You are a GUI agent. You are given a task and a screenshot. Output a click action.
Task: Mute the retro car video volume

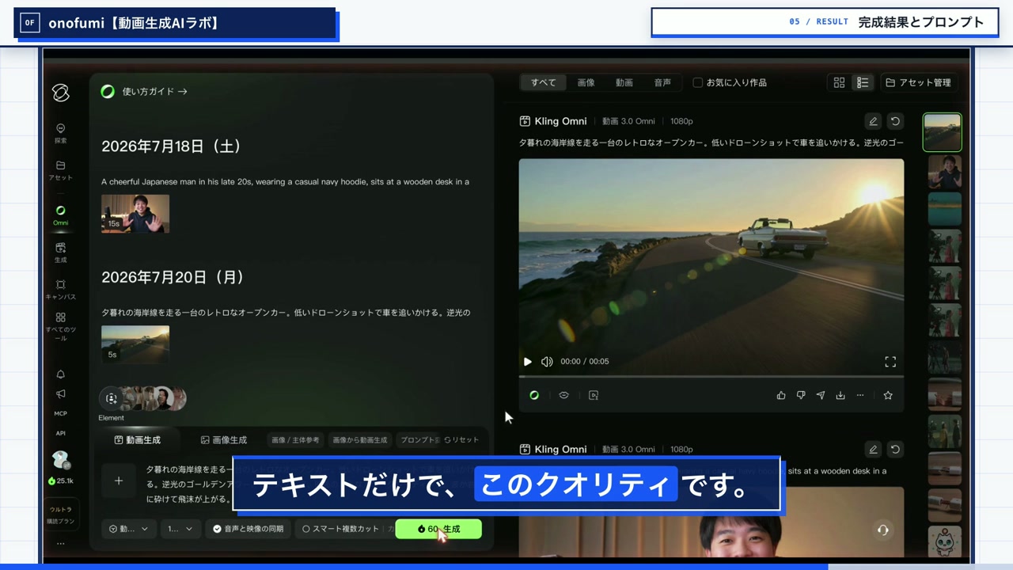tap(547, 362)
